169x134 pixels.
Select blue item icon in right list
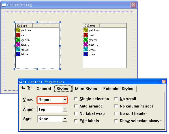coord(85,54)
